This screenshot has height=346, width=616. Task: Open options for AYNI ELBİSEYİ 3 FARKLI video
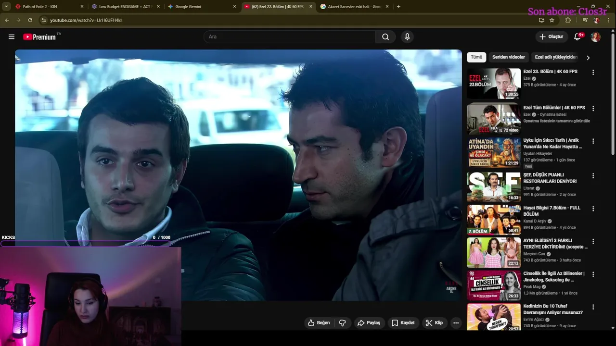click(x=593, y=241)
